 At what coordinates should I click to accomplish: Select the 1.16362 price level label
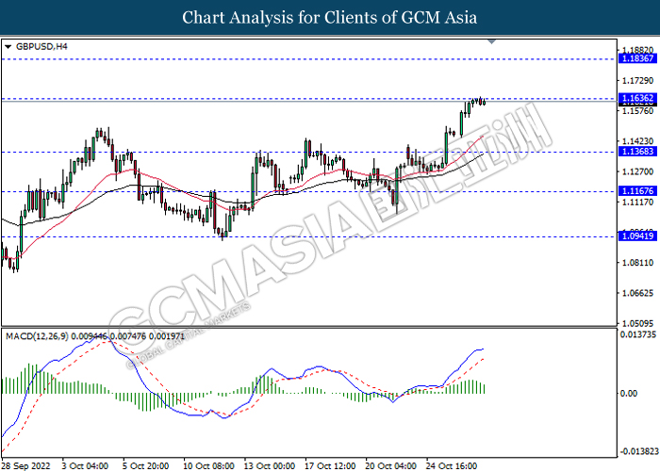637,98
